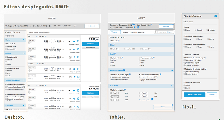Click the Filtrar funnel button in tablet
The image size is (224, 120).
point(115,32)
